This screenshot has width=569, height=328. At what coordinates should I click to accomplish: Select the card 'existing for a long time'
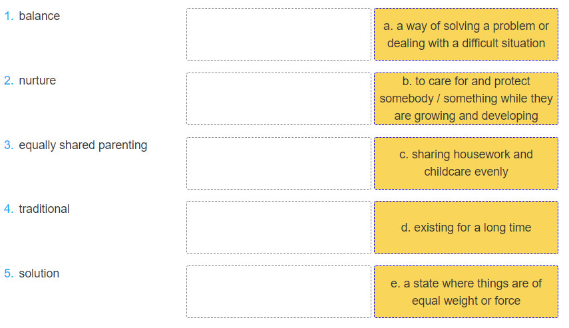[466, 228]
